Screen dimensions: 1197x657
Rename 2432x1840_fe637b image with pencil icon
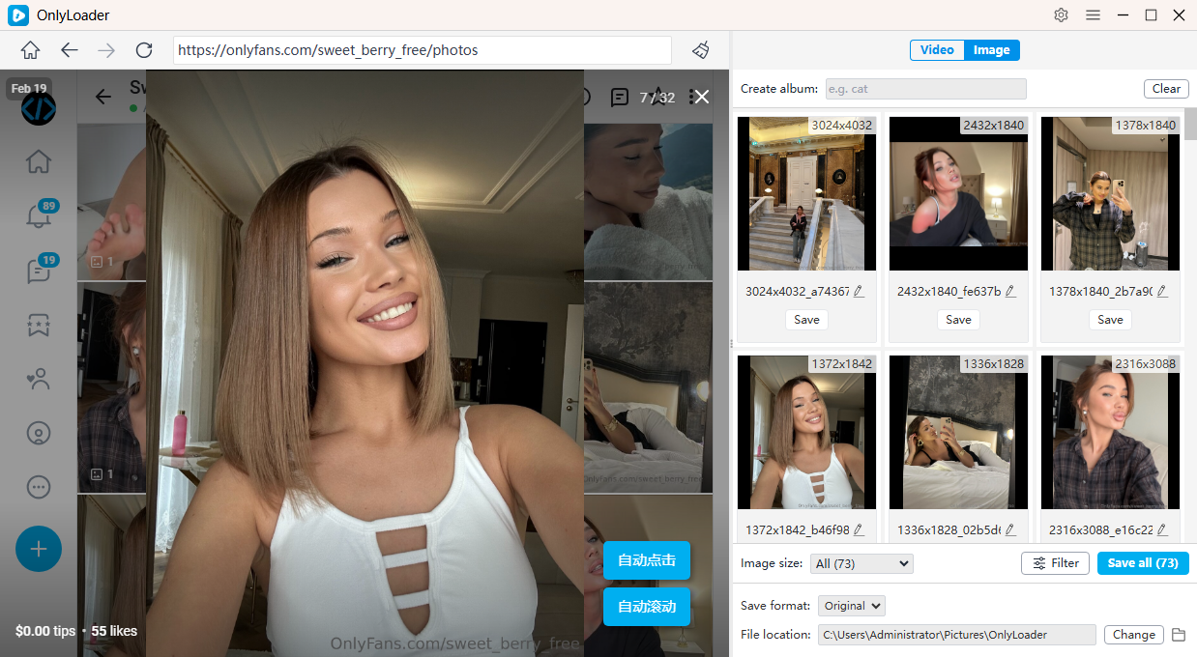coord(1010,291)
